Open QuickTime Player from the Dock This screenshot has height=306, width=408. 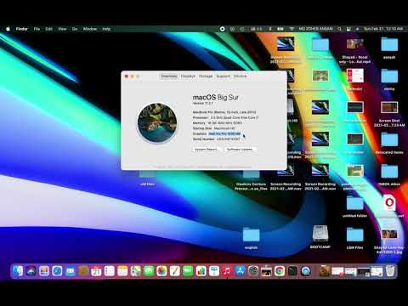306,271
